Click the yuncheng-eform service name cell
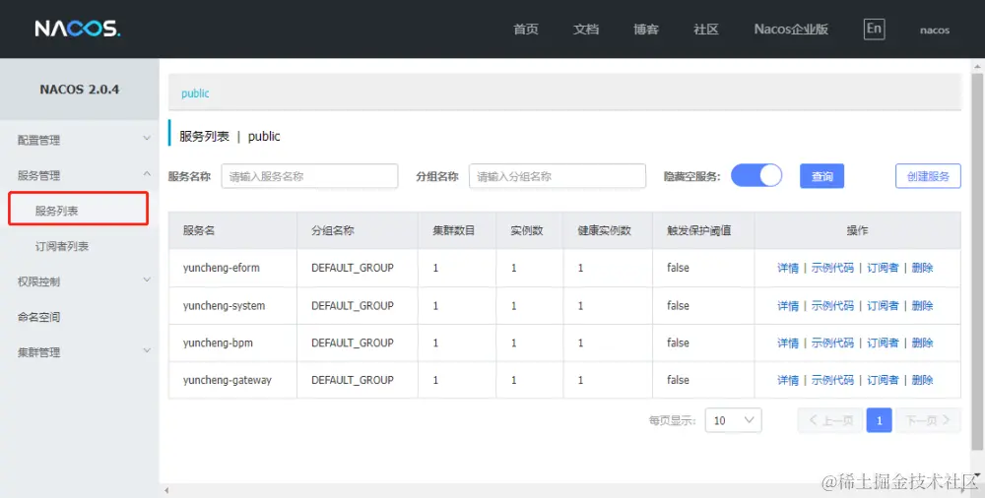This screenshot has height=498, width=985. (x=233, y=268)
